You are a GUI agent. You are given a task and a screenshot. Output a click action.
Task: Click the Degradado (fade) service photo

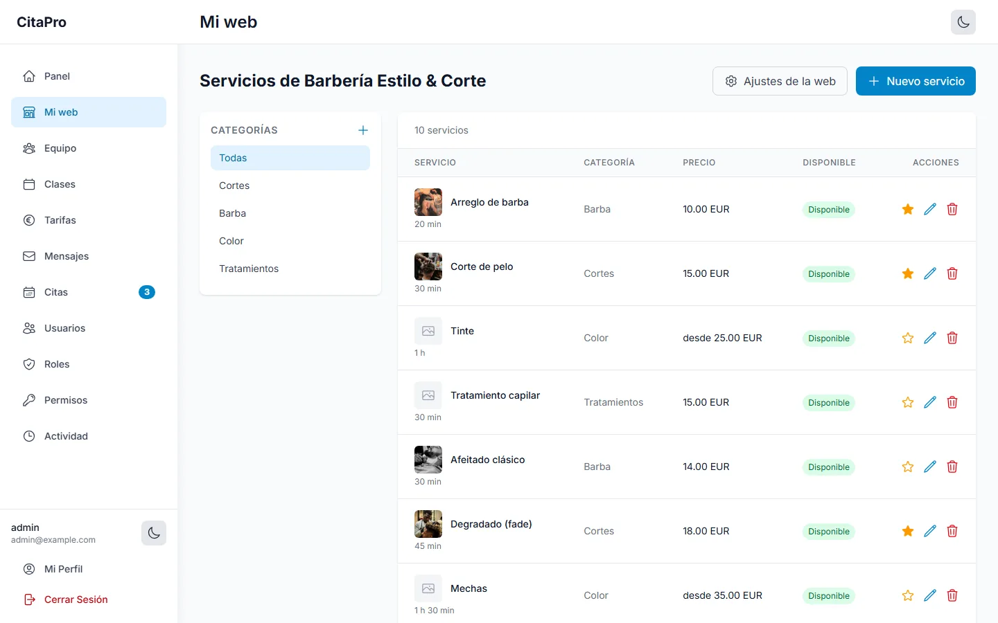(428, 524)
